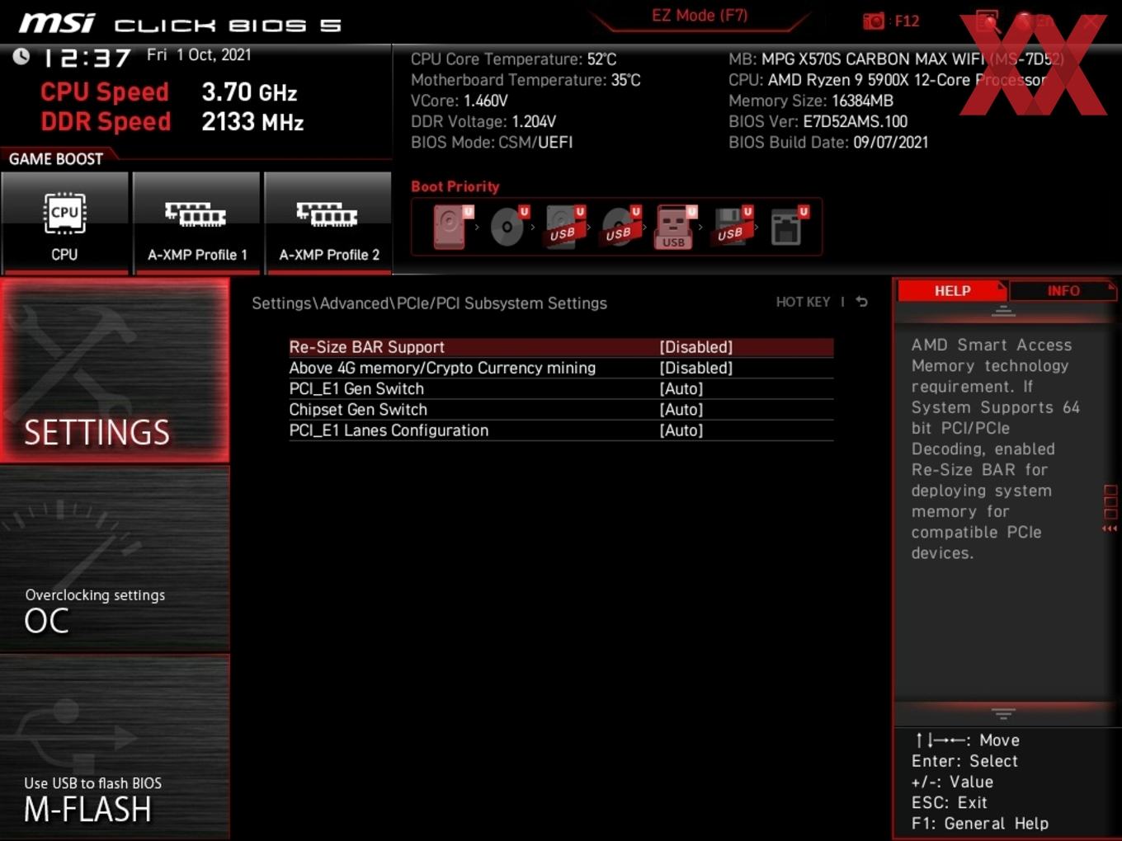Viewport: 1122px width, 841px height.
Task: Click the BIOS Mode CSM/UEFI text
Action: [492, 142]
